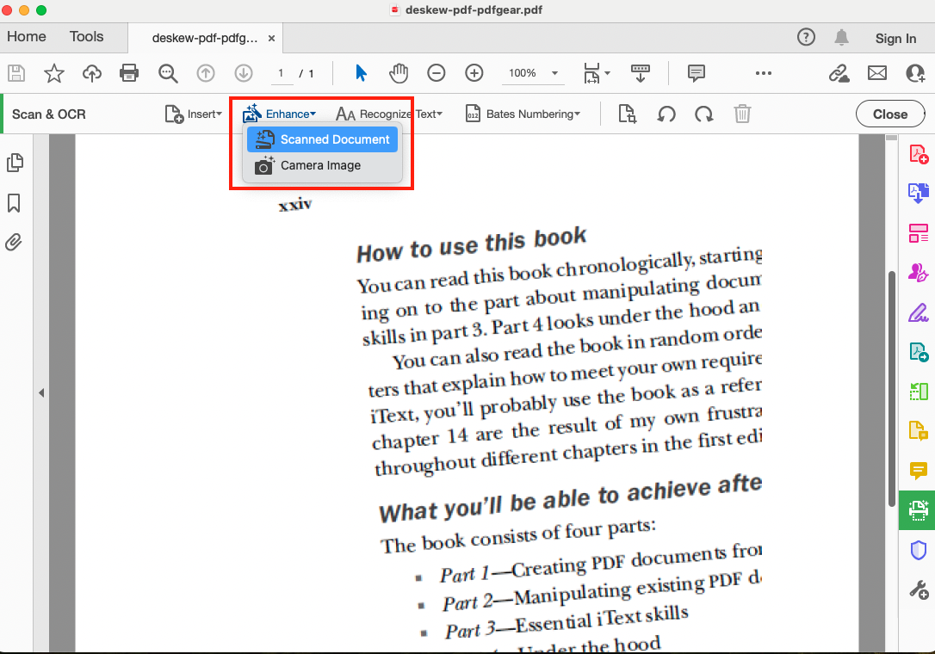Switch to the Tools tab
Viewport: 935px width, 654px height.
pos(86,37)
